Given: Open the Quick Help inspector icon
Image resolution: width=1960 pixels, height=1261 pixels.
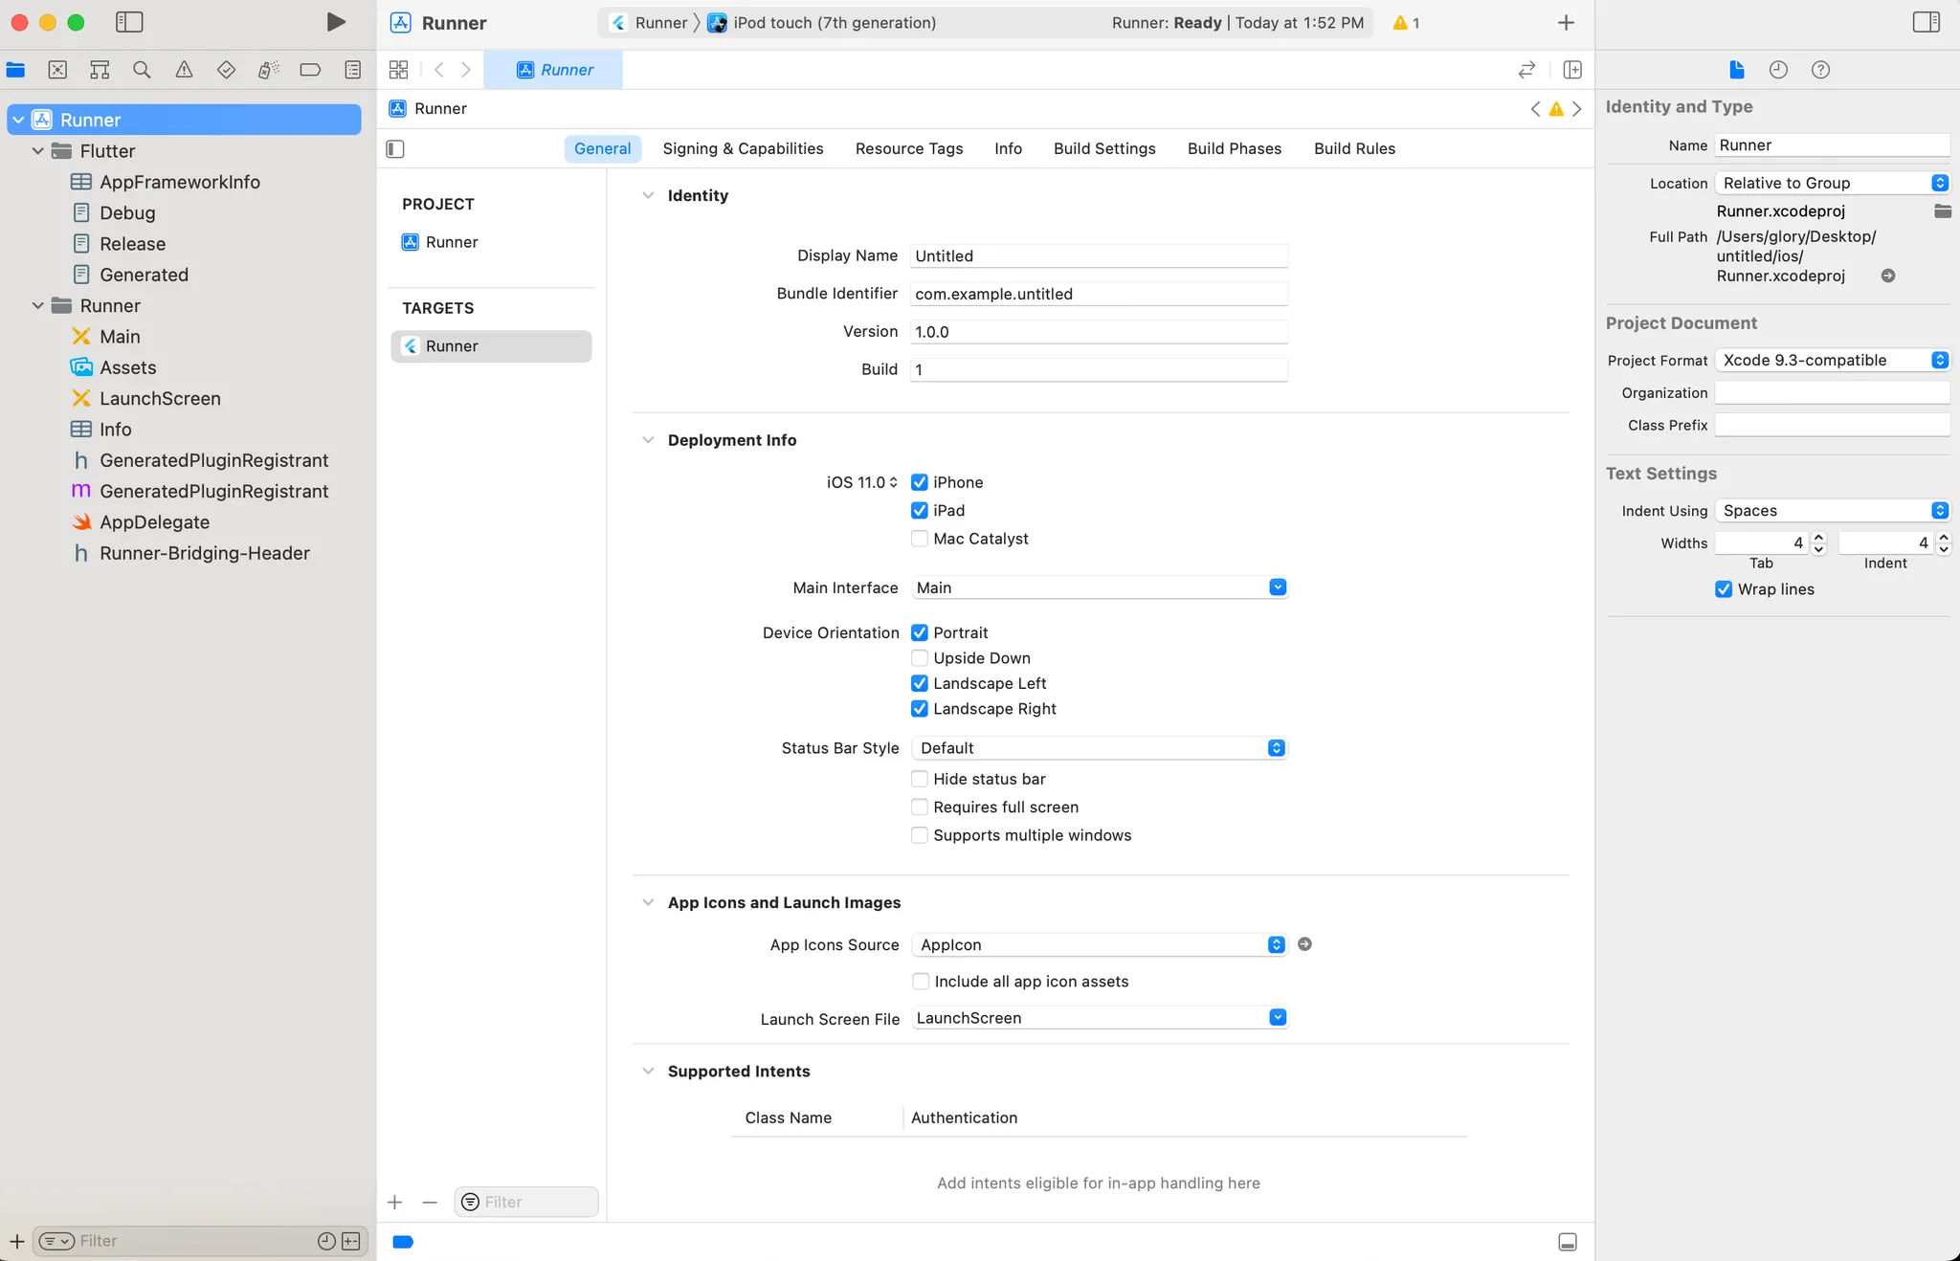Looking at the screenshot, I should click(x=1820, y=70).
